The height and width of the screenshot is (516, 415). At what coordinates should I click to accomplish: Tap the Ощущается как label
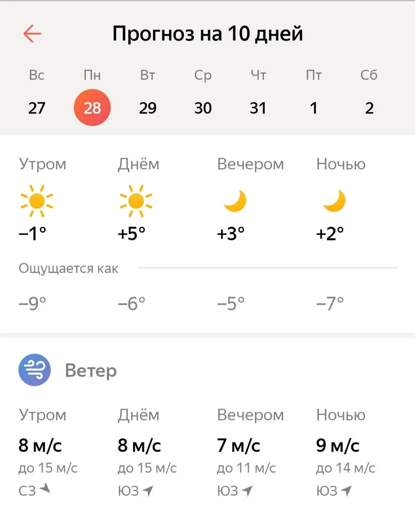pos(68,268)
